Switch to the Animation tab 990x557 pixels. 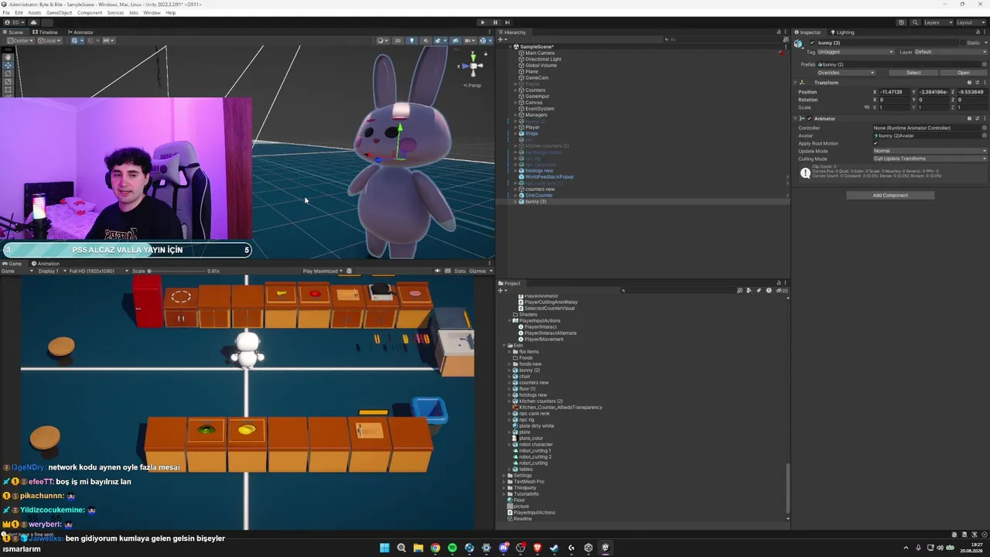pos(46,263)
